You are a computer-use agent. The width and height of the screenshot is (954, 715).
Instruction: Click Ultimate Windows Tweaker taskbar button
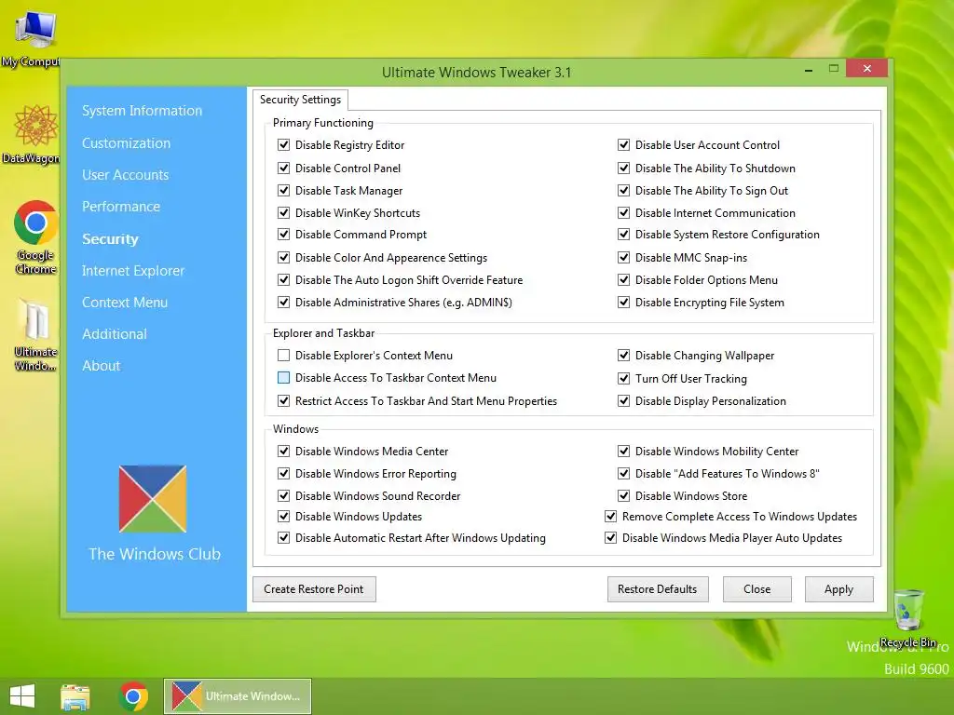(x=238, y=696)
